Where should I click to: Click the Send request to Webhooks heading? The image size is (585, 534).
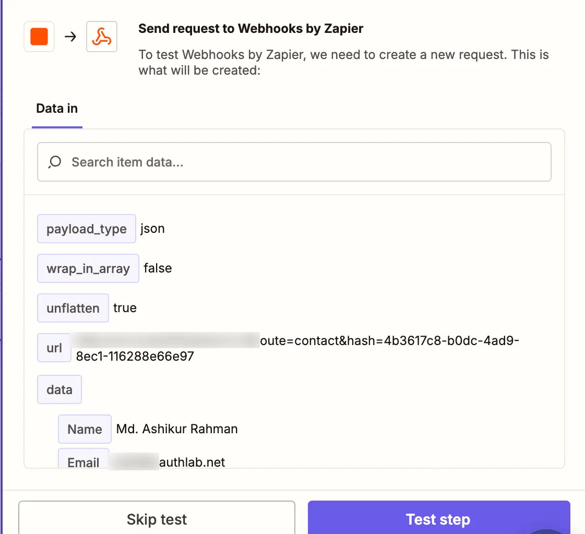coord(250,28)
